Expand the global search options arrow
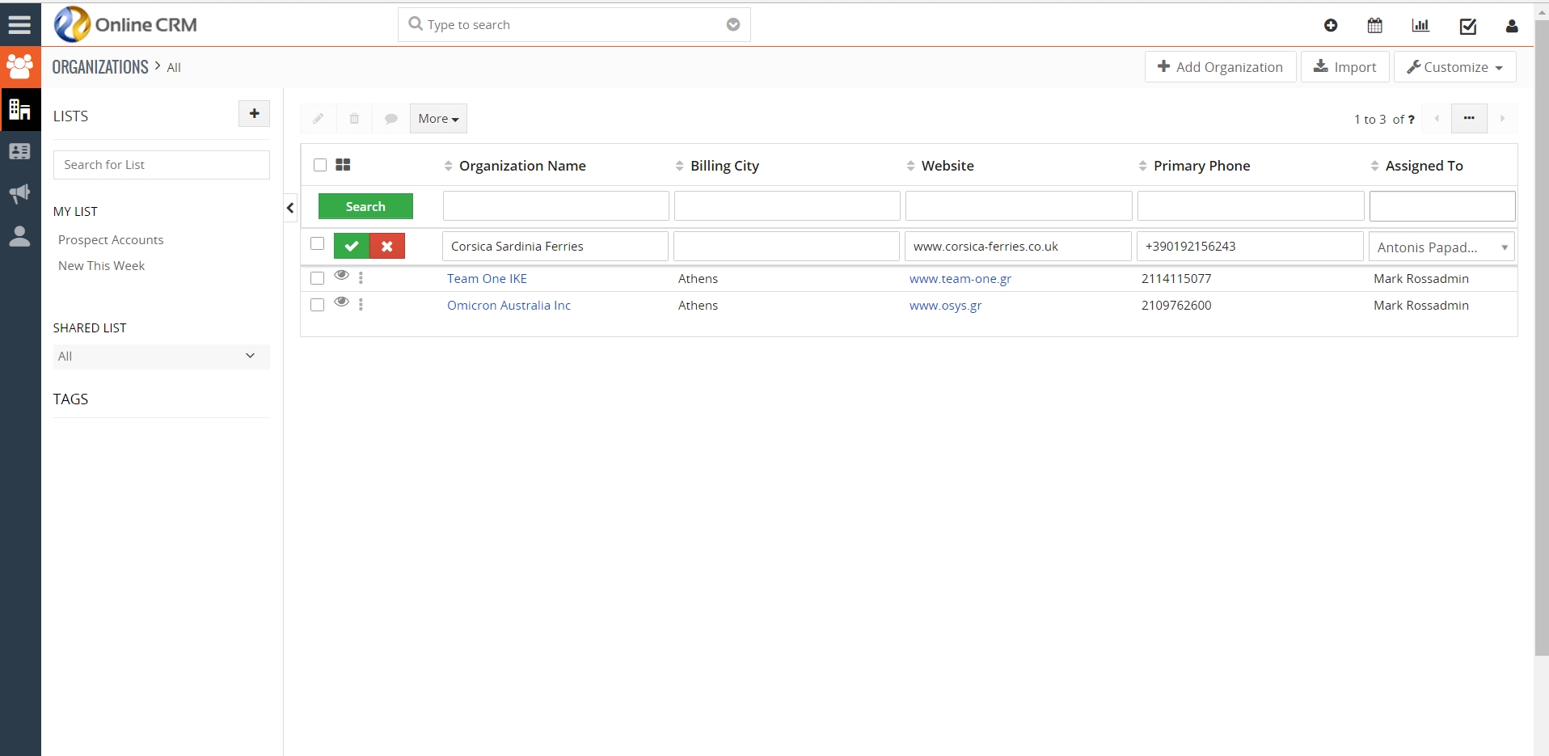This screenshot has width=1549, height=756. pyautogui.click(x=733, y=25)
